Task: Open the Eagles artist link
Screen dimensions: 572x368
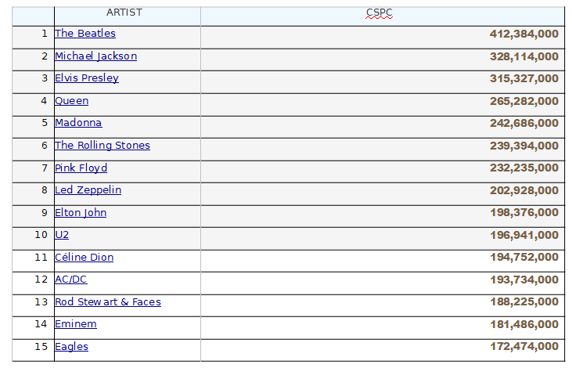Action: click(71, 347)
